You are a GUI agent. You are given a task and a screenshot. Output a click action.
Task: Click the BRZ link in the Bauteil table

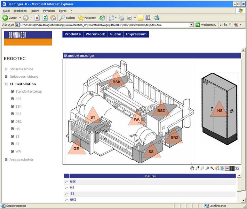pos(73,200)
